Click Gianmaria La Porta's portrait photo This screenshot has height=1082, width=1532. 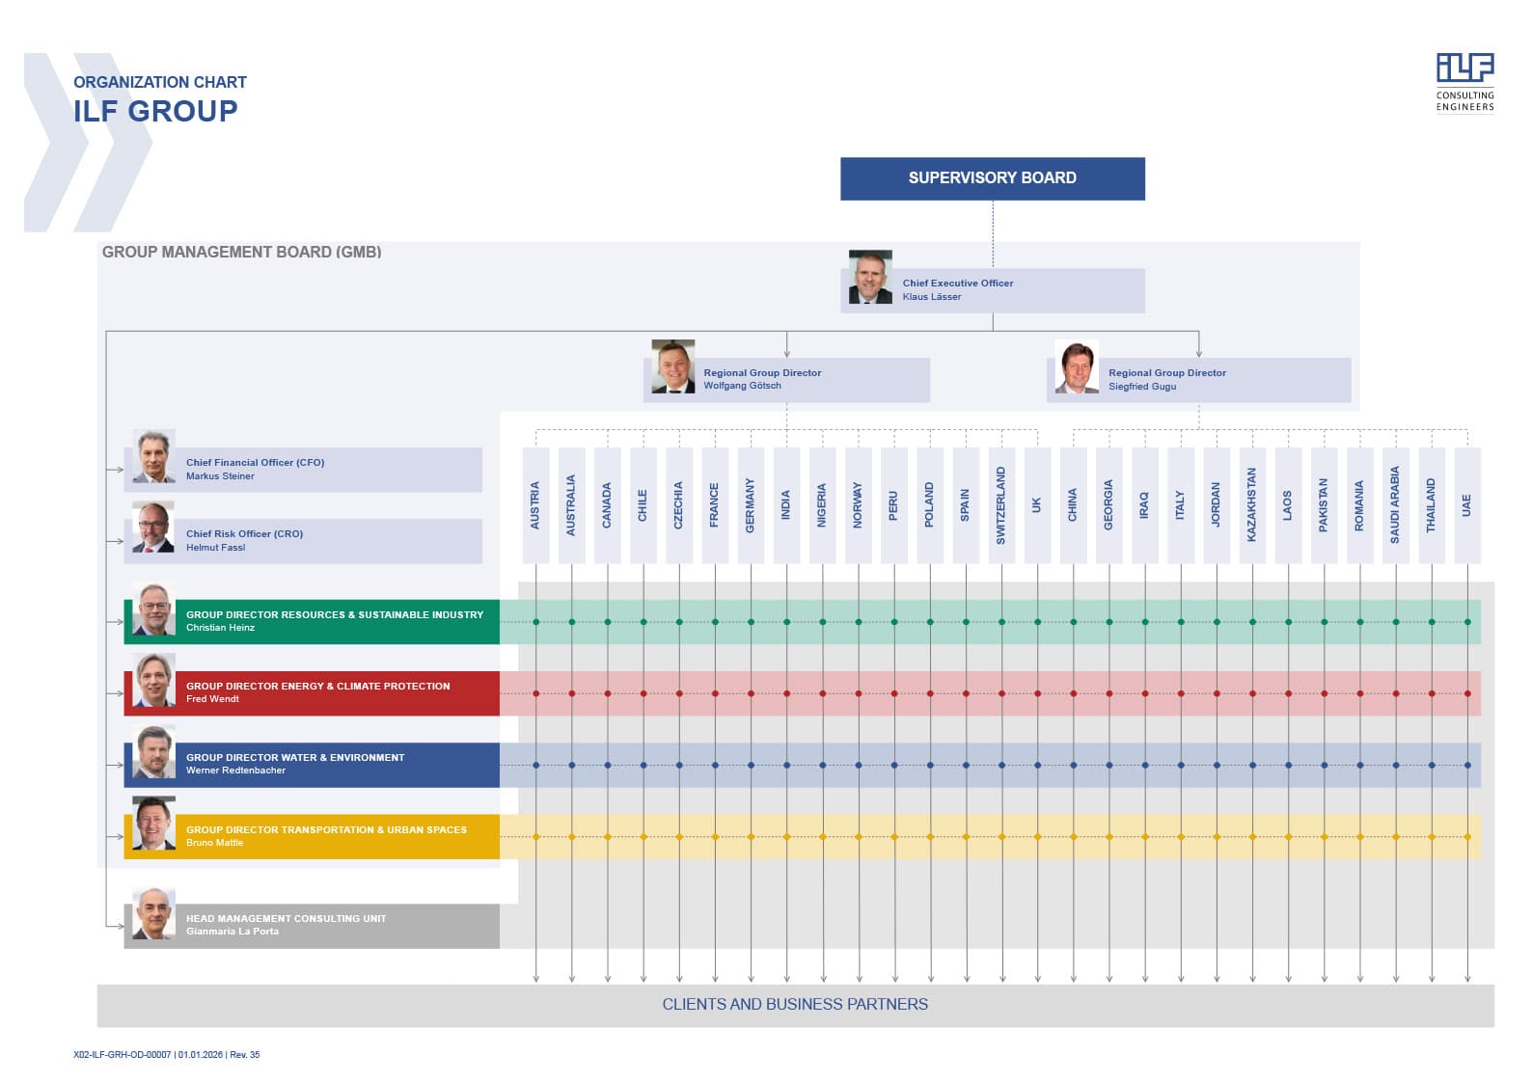[153, 912]
